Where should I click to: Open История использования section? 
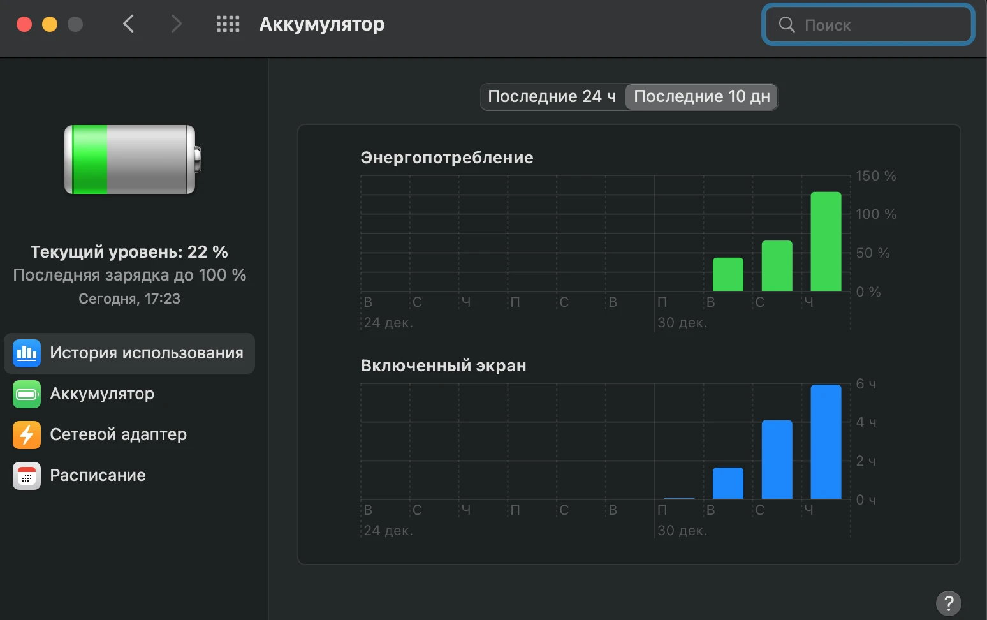[146, 353]
